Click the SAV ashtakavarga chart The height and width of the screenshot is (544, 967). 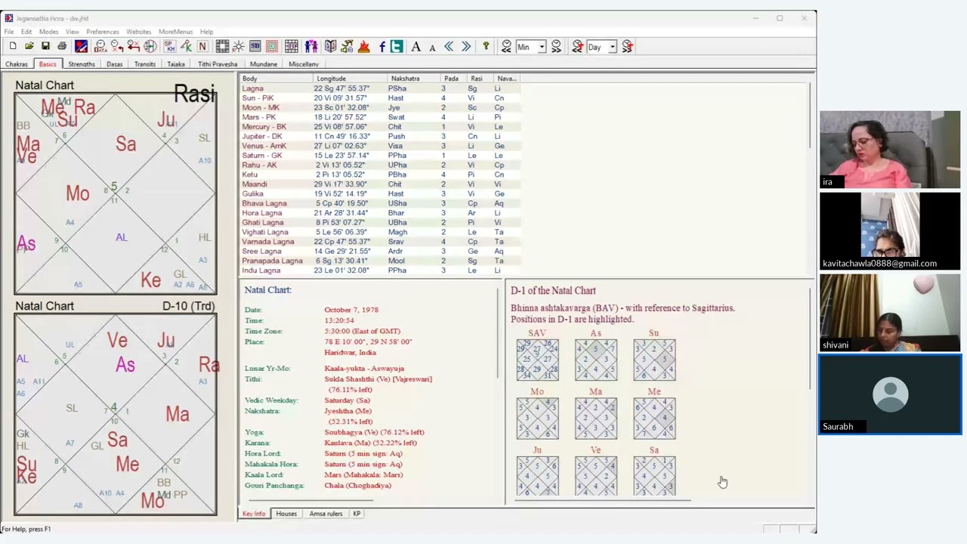(x=537, y=360)
